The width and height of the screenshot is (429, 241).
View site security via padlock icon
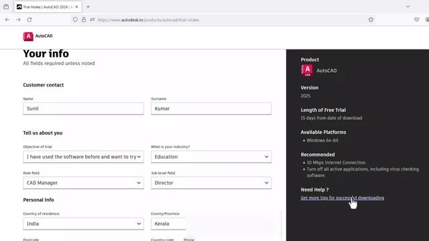[84, 19]
